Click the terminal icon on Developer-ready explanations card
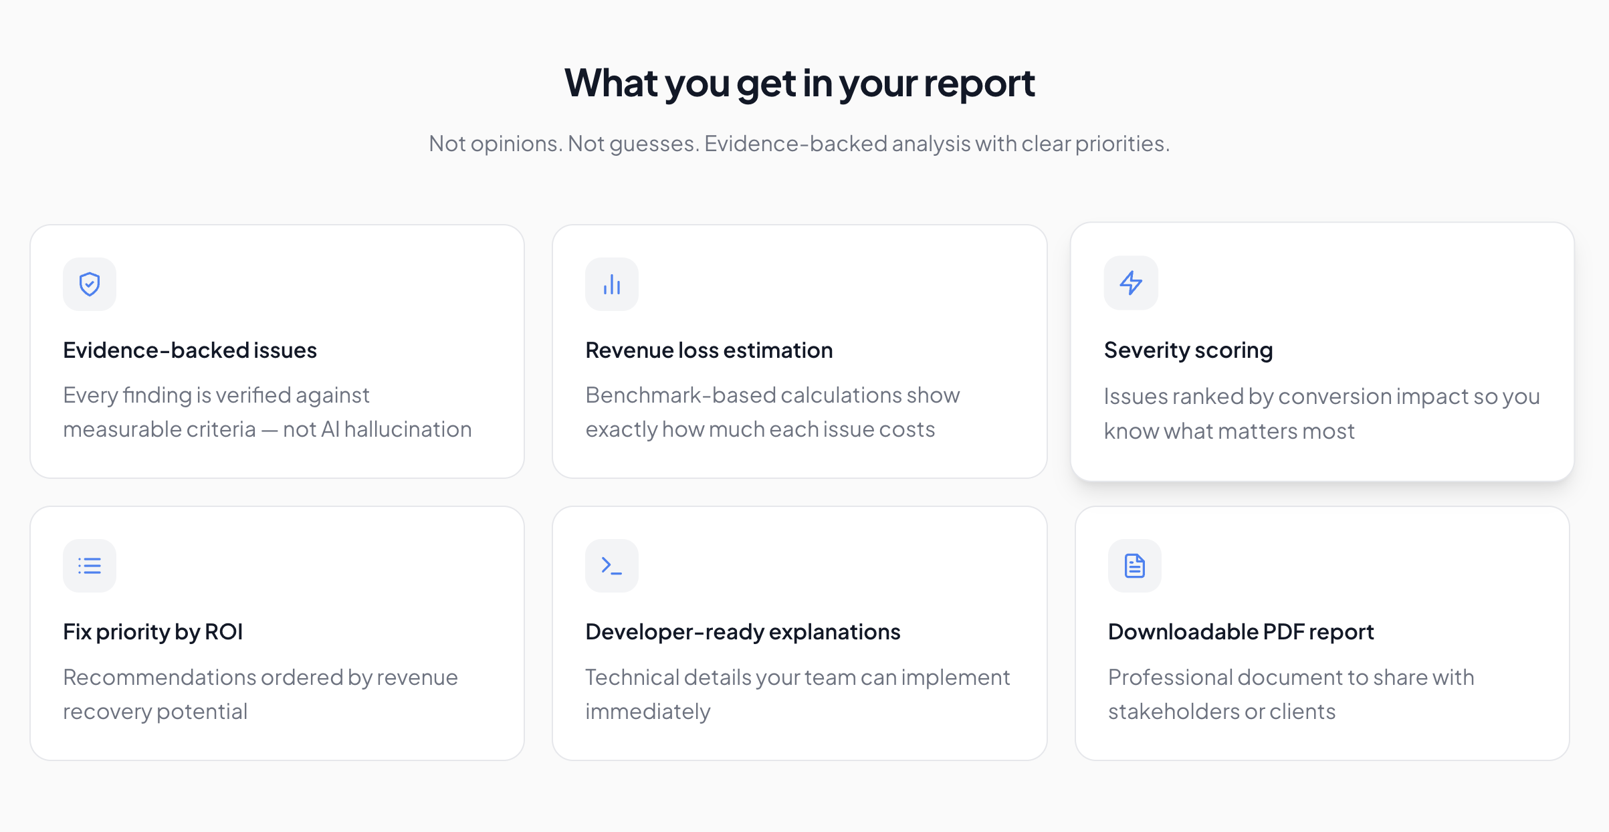The height and width of the screenshot is (832, 1609). click(x=612, y=565)
